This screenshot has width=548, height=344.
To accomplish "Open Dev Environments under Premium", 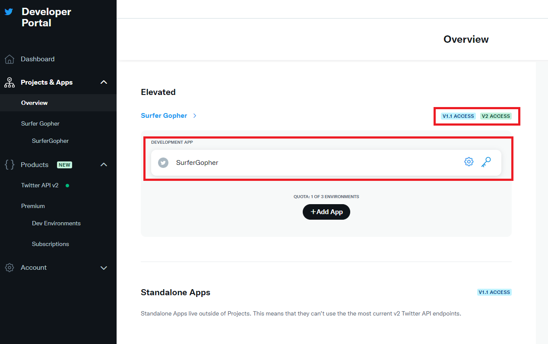I will click(x=56, y=223).
